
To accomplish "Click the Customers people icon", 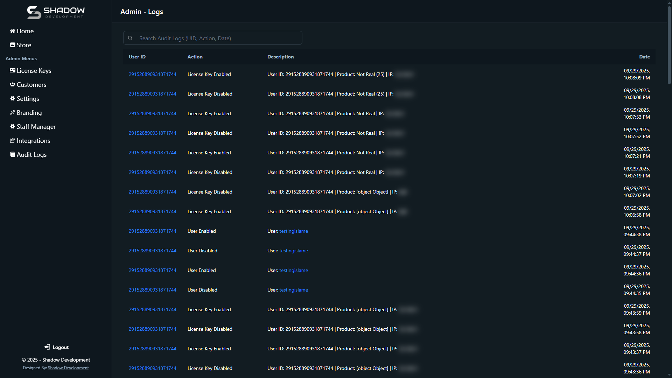I will (13, 85).
